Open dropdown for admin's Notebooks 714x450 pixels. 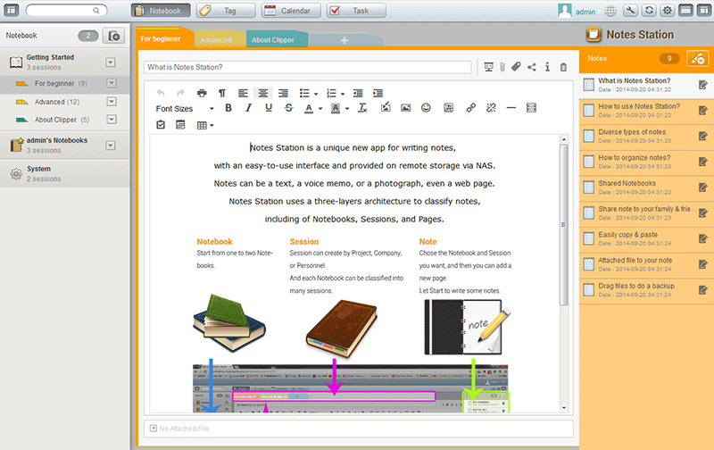point(110,146)
